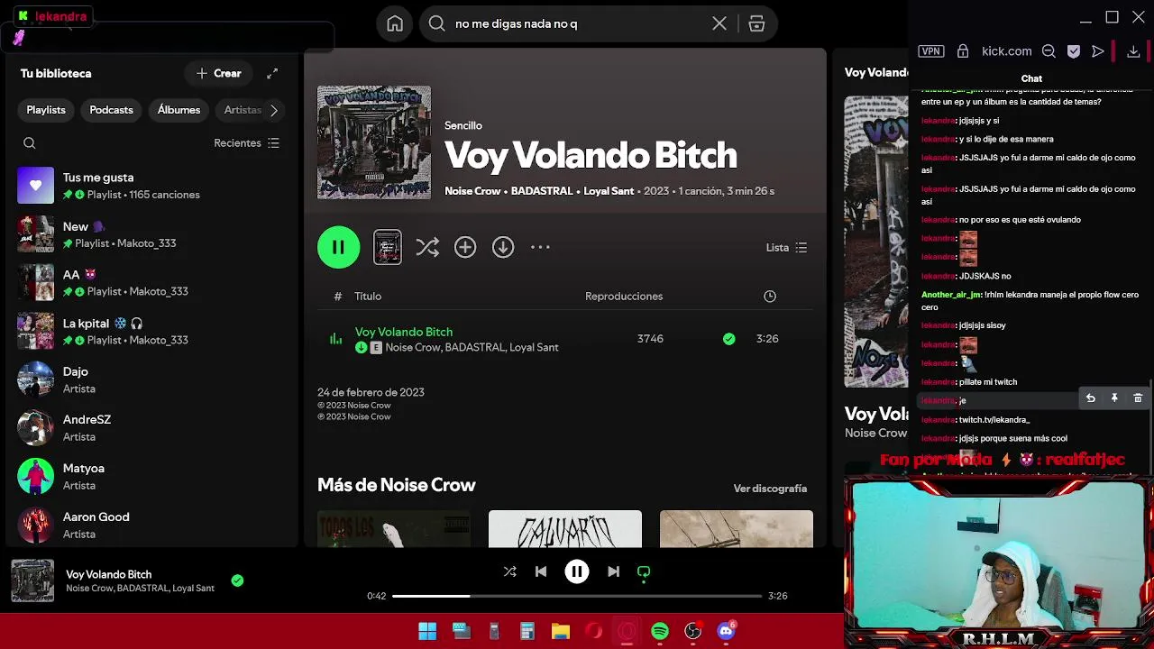Open artist Dajo from library
This screenshot has width=1154, height=649.
click(x=151, y=379)
